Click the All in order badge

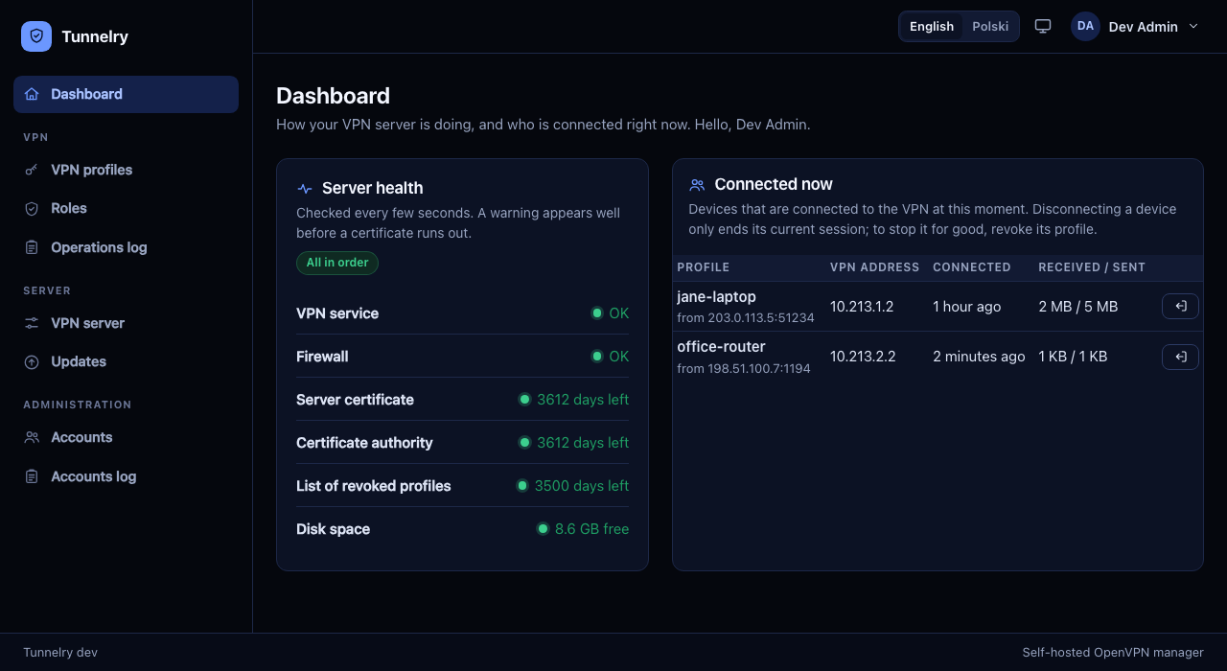click(337, 263)
